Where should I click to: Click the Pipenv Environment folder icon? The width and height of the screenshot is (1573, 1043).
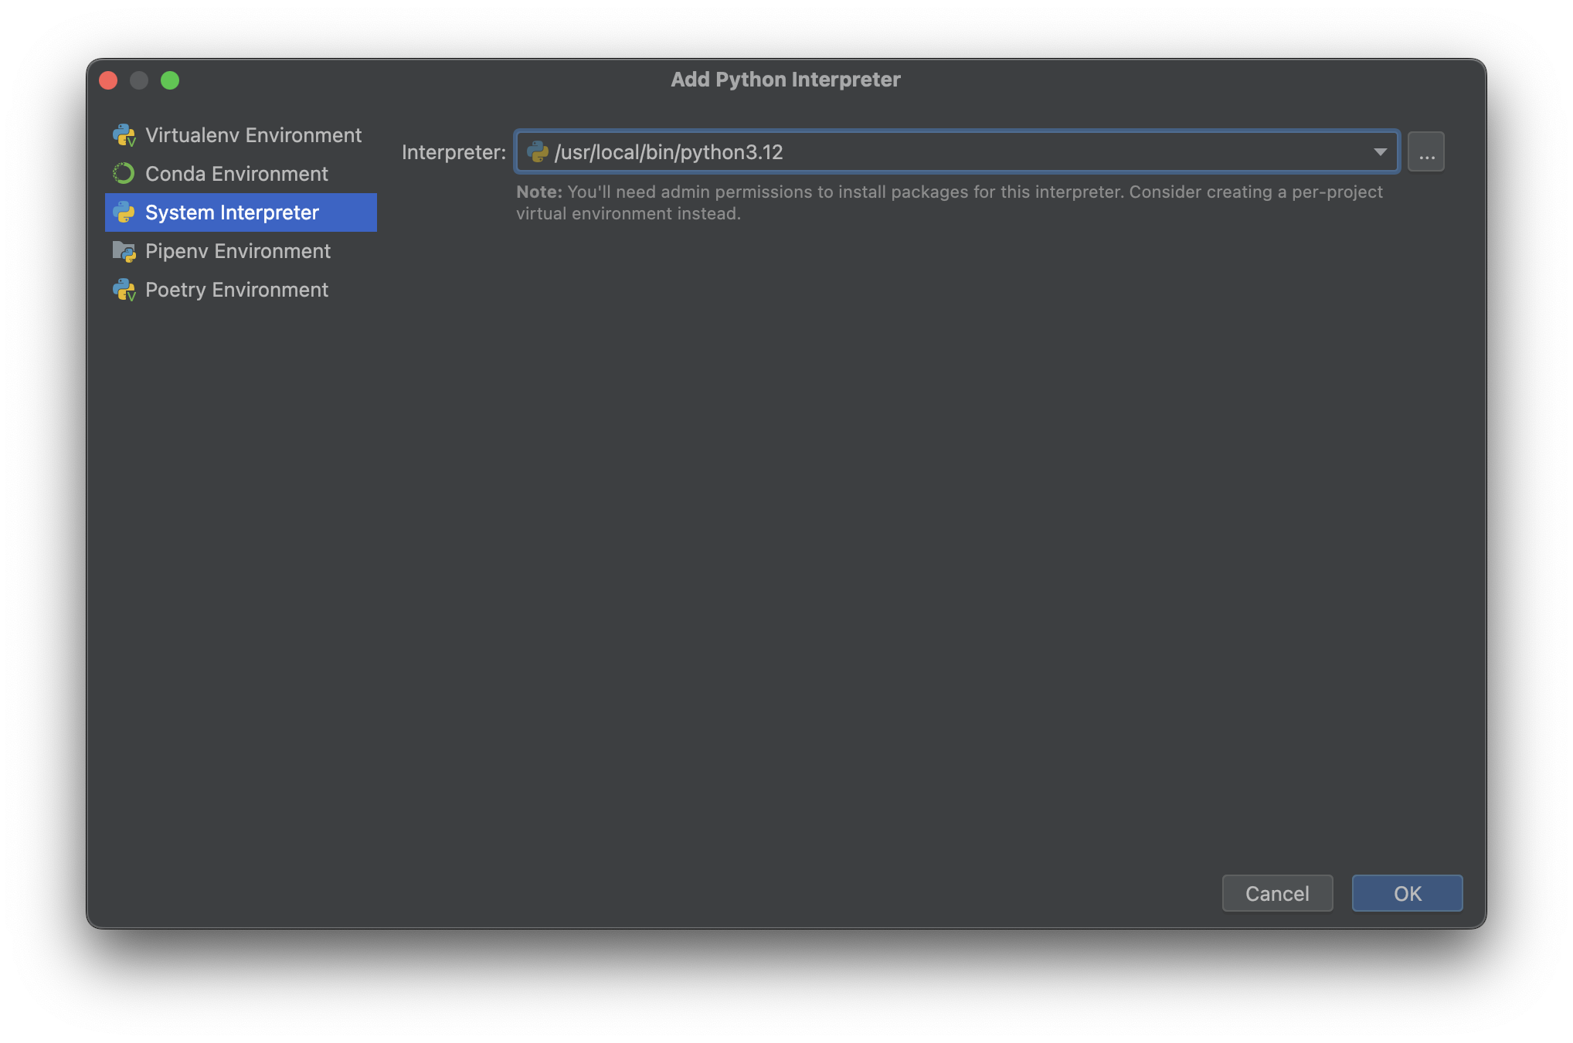point(125,250)
